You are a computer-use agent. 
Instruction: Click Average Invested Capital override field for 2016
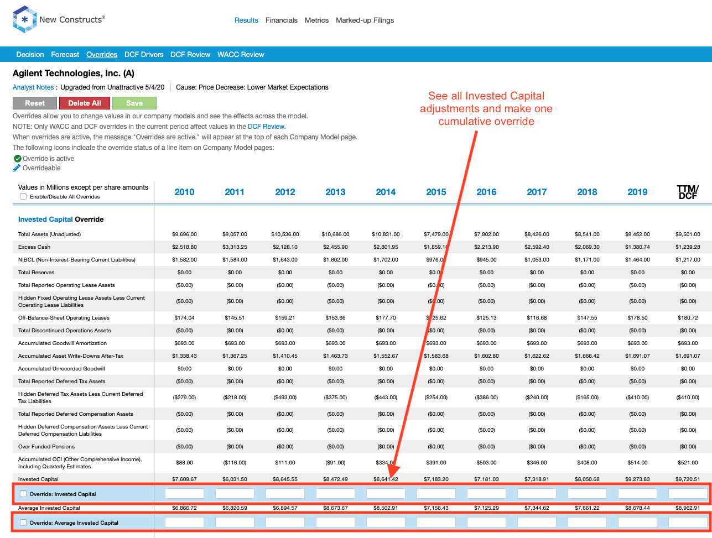point(486,522)
